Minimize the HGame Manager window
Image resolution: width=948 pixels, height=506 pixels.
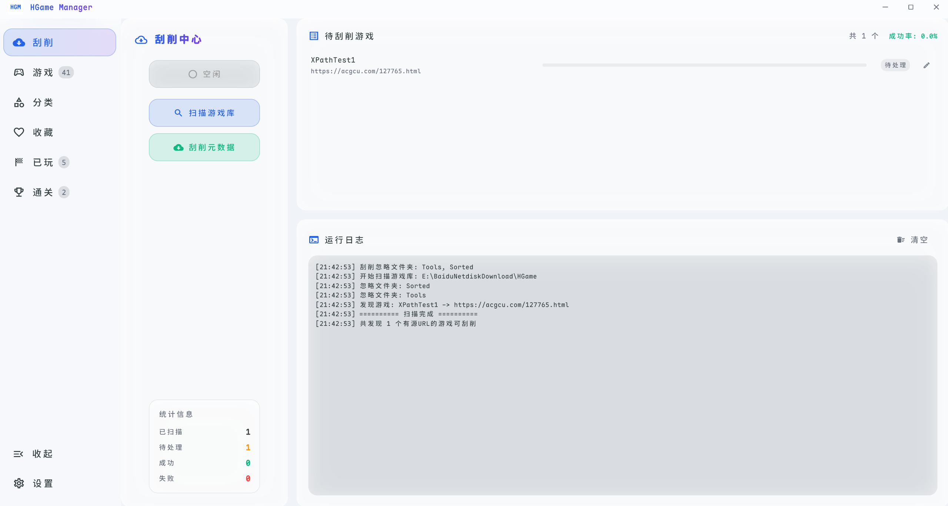point(885,7)
